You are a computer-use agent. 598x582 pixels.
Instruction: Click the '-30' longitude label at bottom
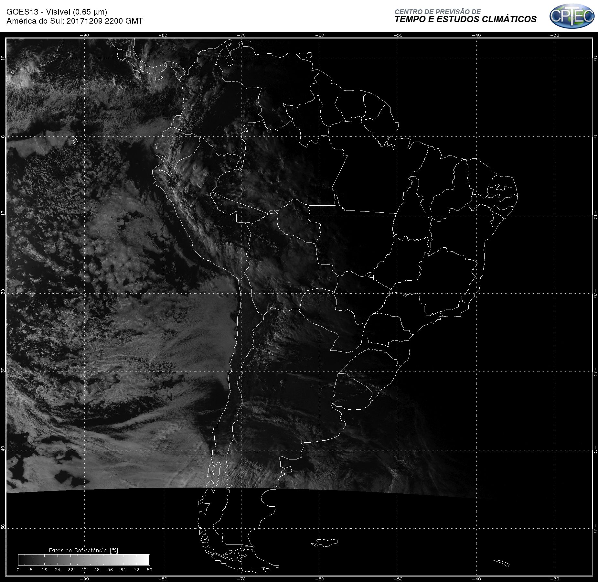555,579
